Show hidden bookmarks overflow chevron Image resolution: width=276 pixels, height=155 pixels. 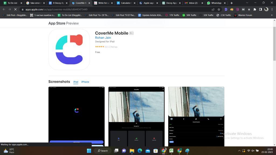[272, 15]
